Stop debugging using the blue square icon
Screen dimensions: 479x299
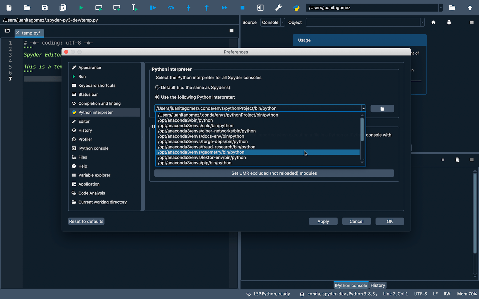coord(242,7)
